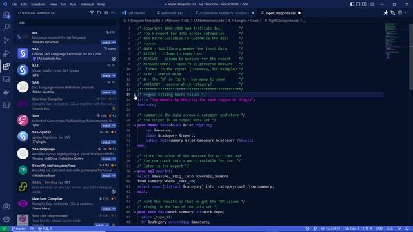This screenshot has height=232, width=413.
Task: Open manage gear for SAS Institute extension
Action: (x=114, y=59)
